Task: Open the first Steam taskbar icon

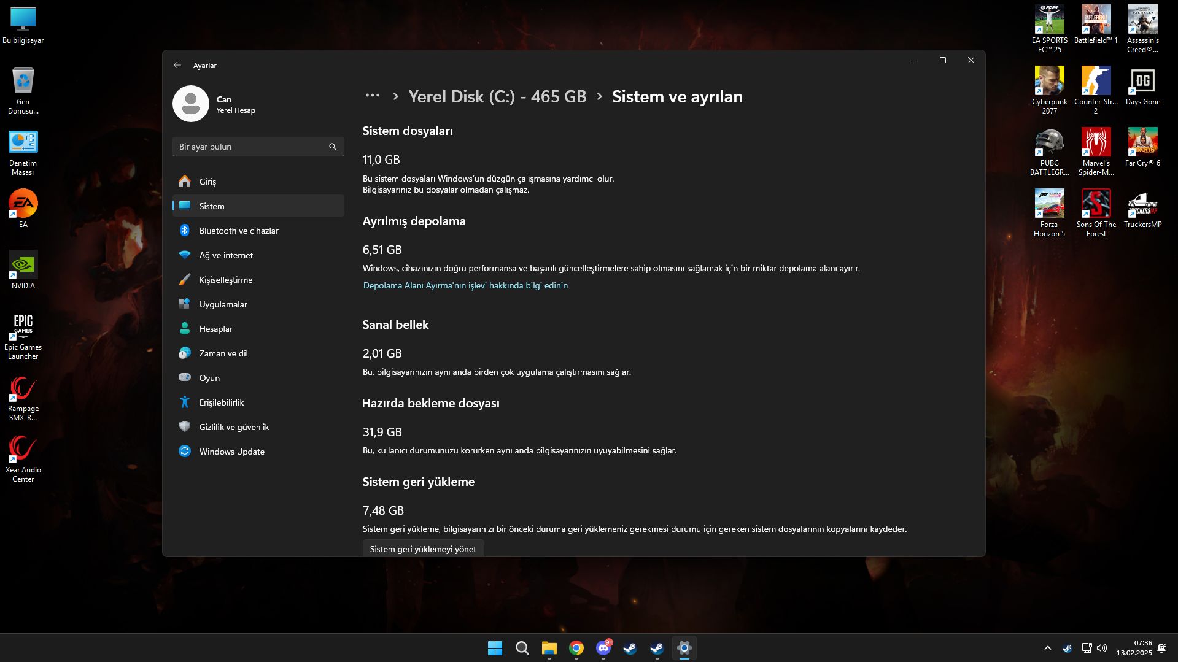Action: tap(630, 648)
